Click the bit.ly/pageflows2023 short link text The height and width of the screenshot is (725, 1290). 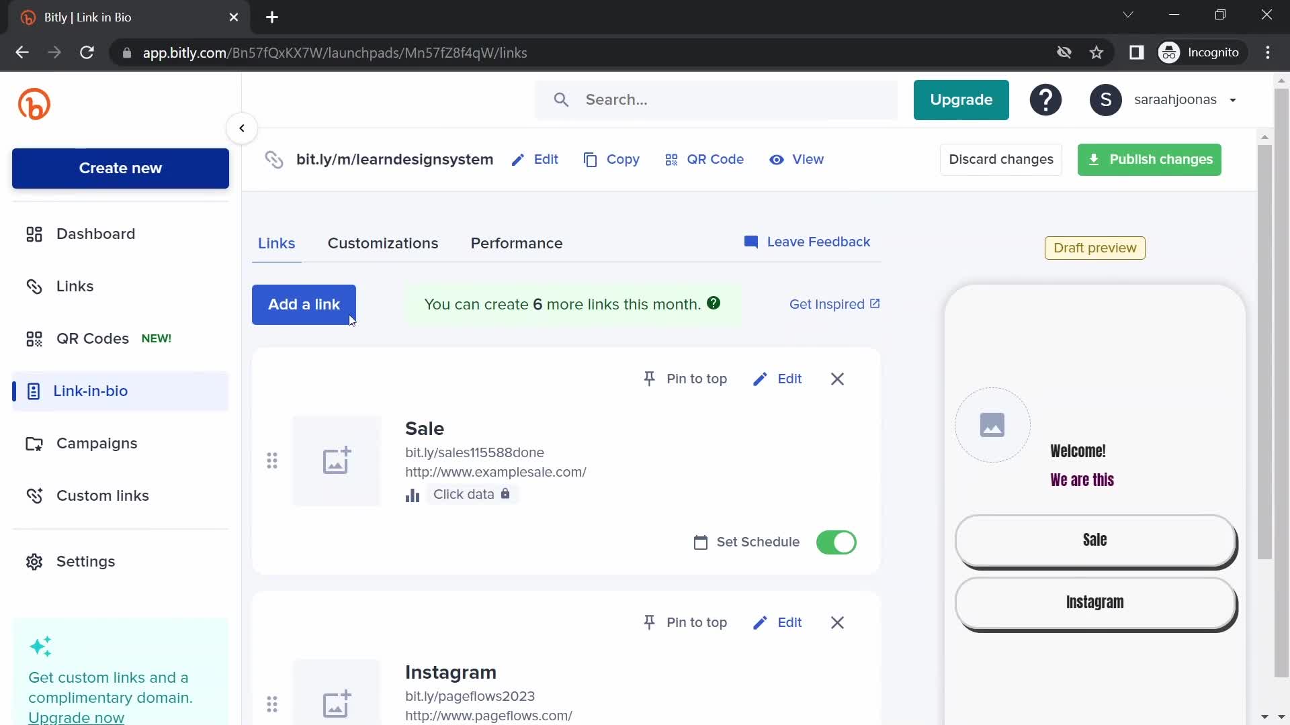[x=470, y=697]
